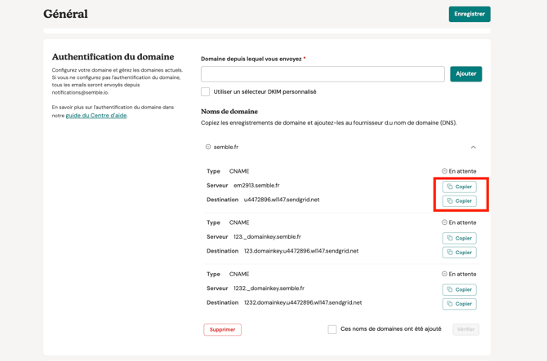
Task: Enable custom DKIM selector checkbox
Action: (205, 91)
